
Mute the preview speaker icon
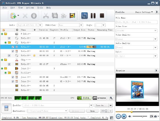[130, 116]
